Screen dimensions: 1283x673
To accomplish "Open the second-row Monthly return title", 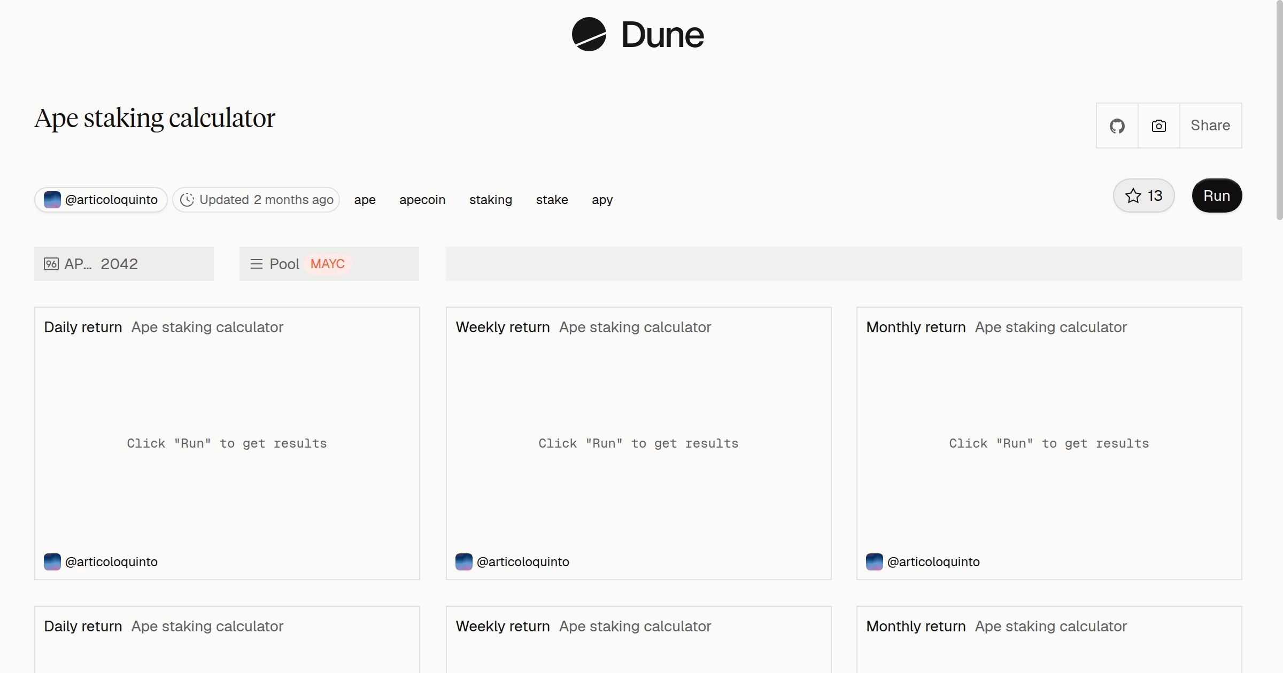I will click(916, 626).
